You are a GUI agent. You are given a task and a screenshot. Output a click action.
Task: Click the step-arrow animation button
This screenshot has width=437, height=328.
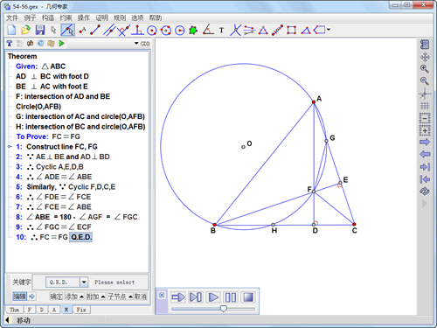[x=177, y=297]
